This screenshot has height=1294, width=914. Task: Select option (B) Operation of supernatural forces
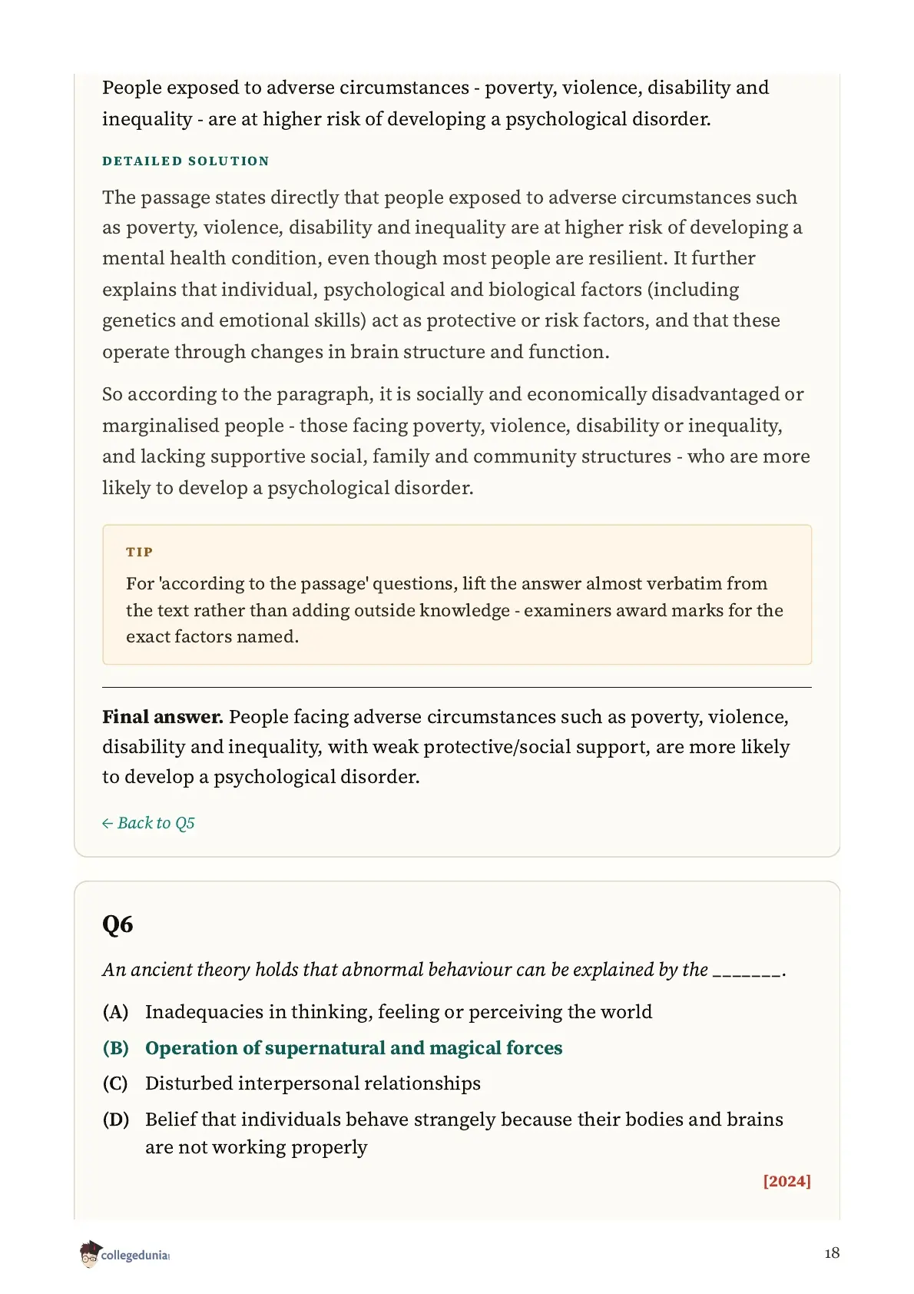333,1048
